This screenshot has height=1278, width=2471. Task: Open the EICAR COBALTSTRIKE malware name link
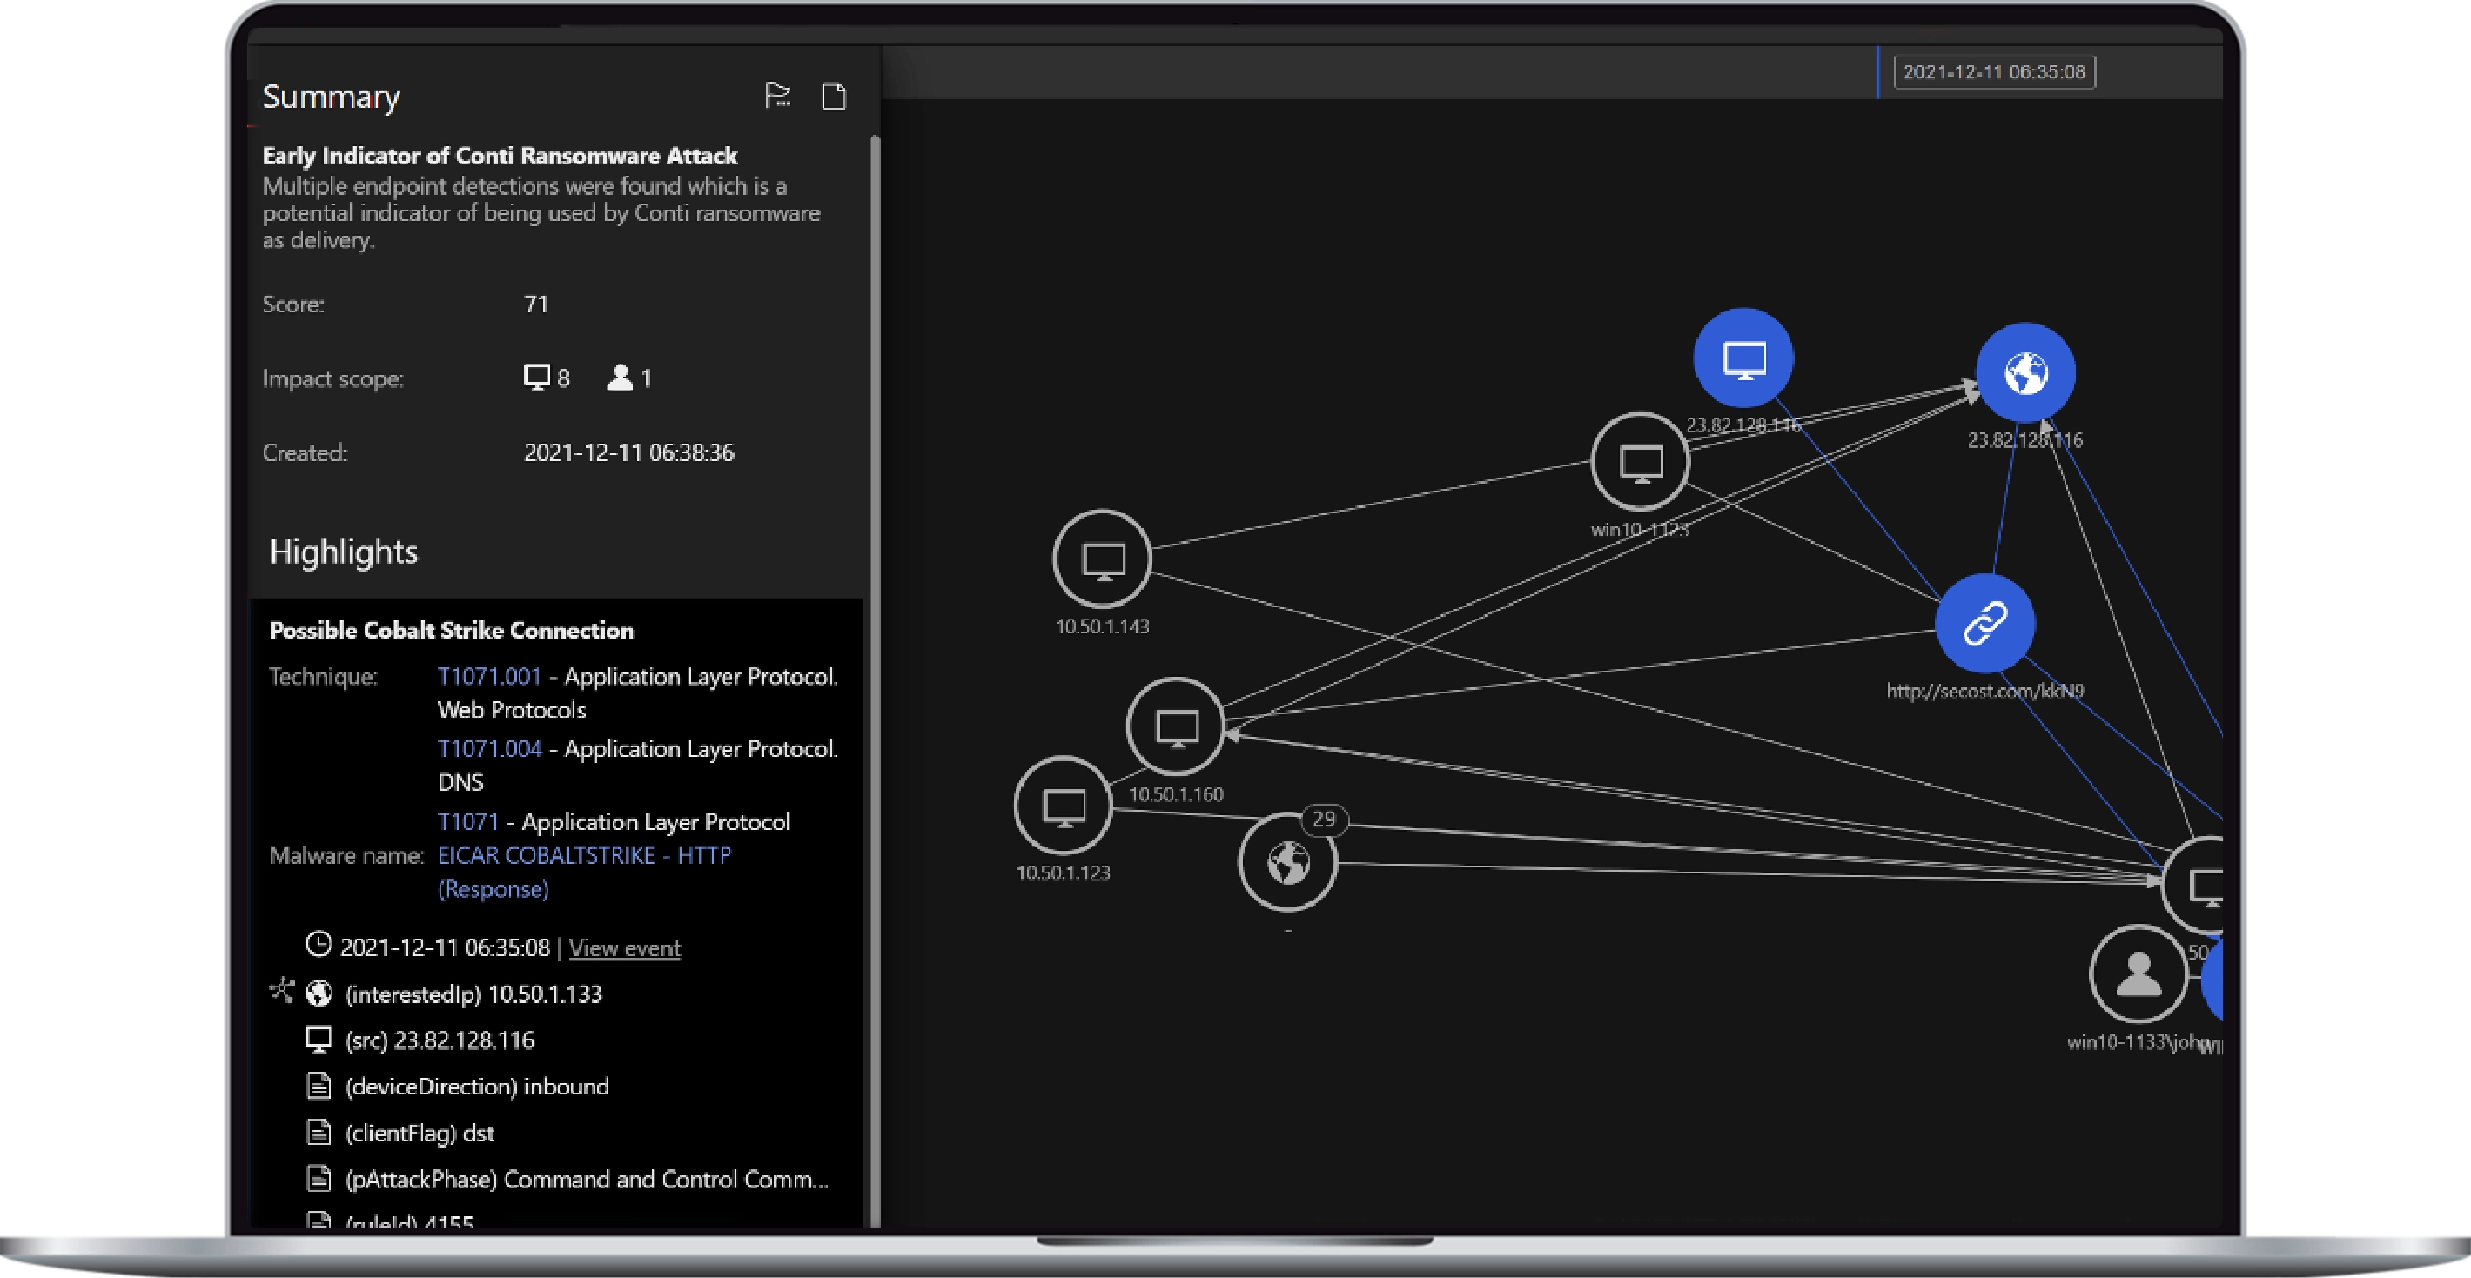[x=583, y=855]
